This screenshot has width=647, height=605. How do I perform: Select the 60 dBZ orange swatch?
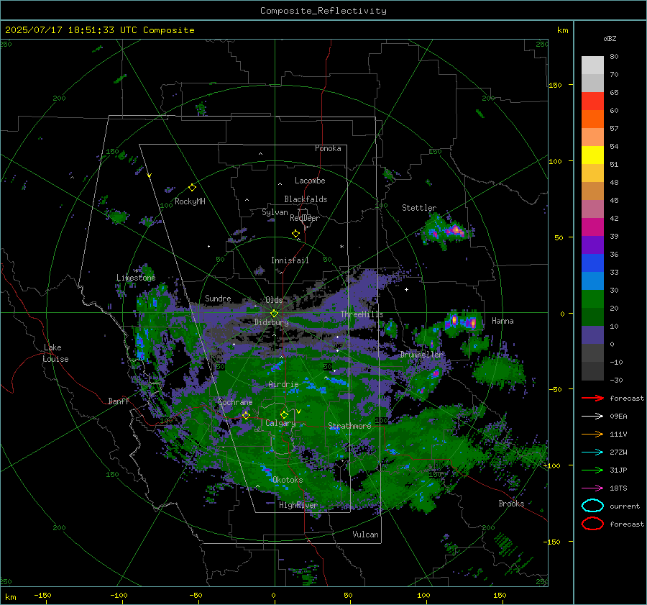coord(592,119)
